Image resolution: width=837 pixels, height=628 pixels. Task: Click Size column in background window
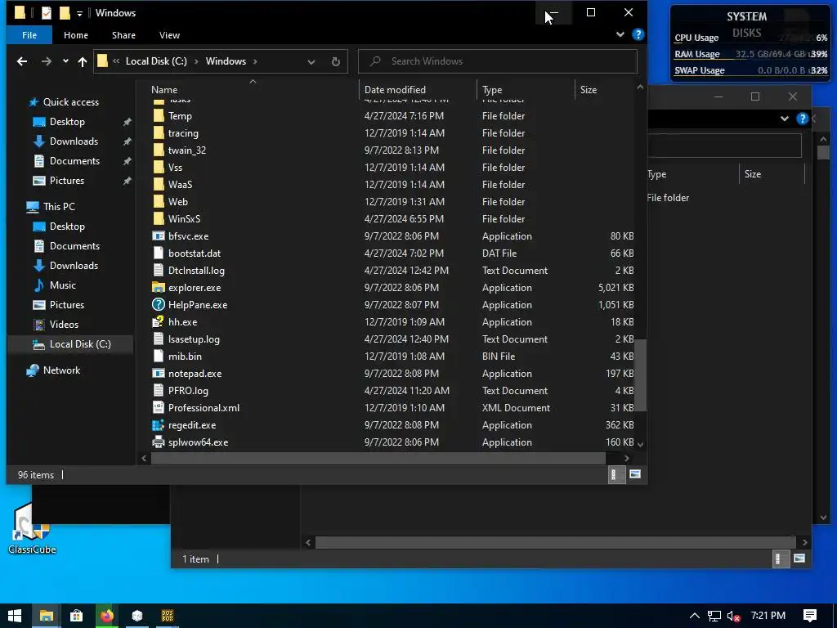753,174
